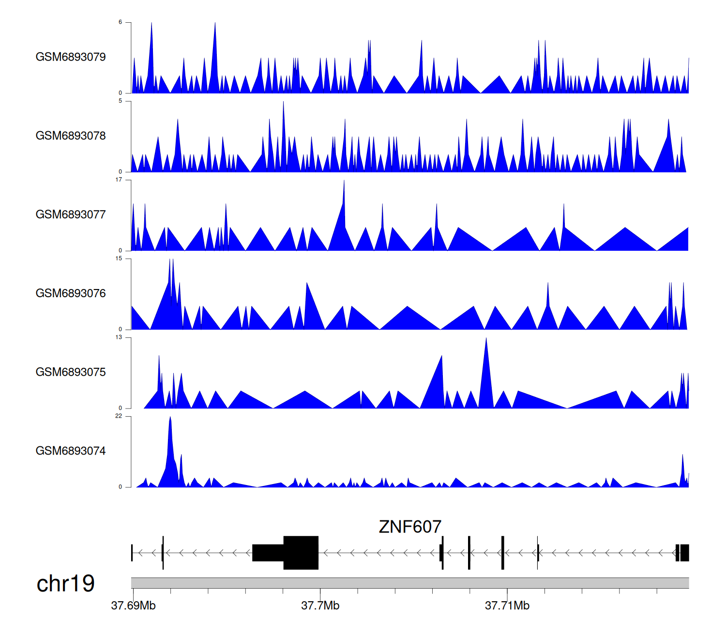Image resolution: width=726 pixels, height=639 pixels.
Task: Click the y-axis maximum value 17
Action: pyautogui.click(x=119, y=180)
